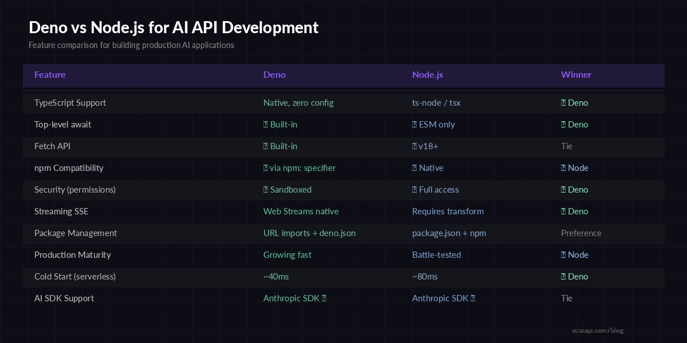Open the ezaiapi.com/blog link
This screenshot has height=343, width=687.
coord(598,330)
